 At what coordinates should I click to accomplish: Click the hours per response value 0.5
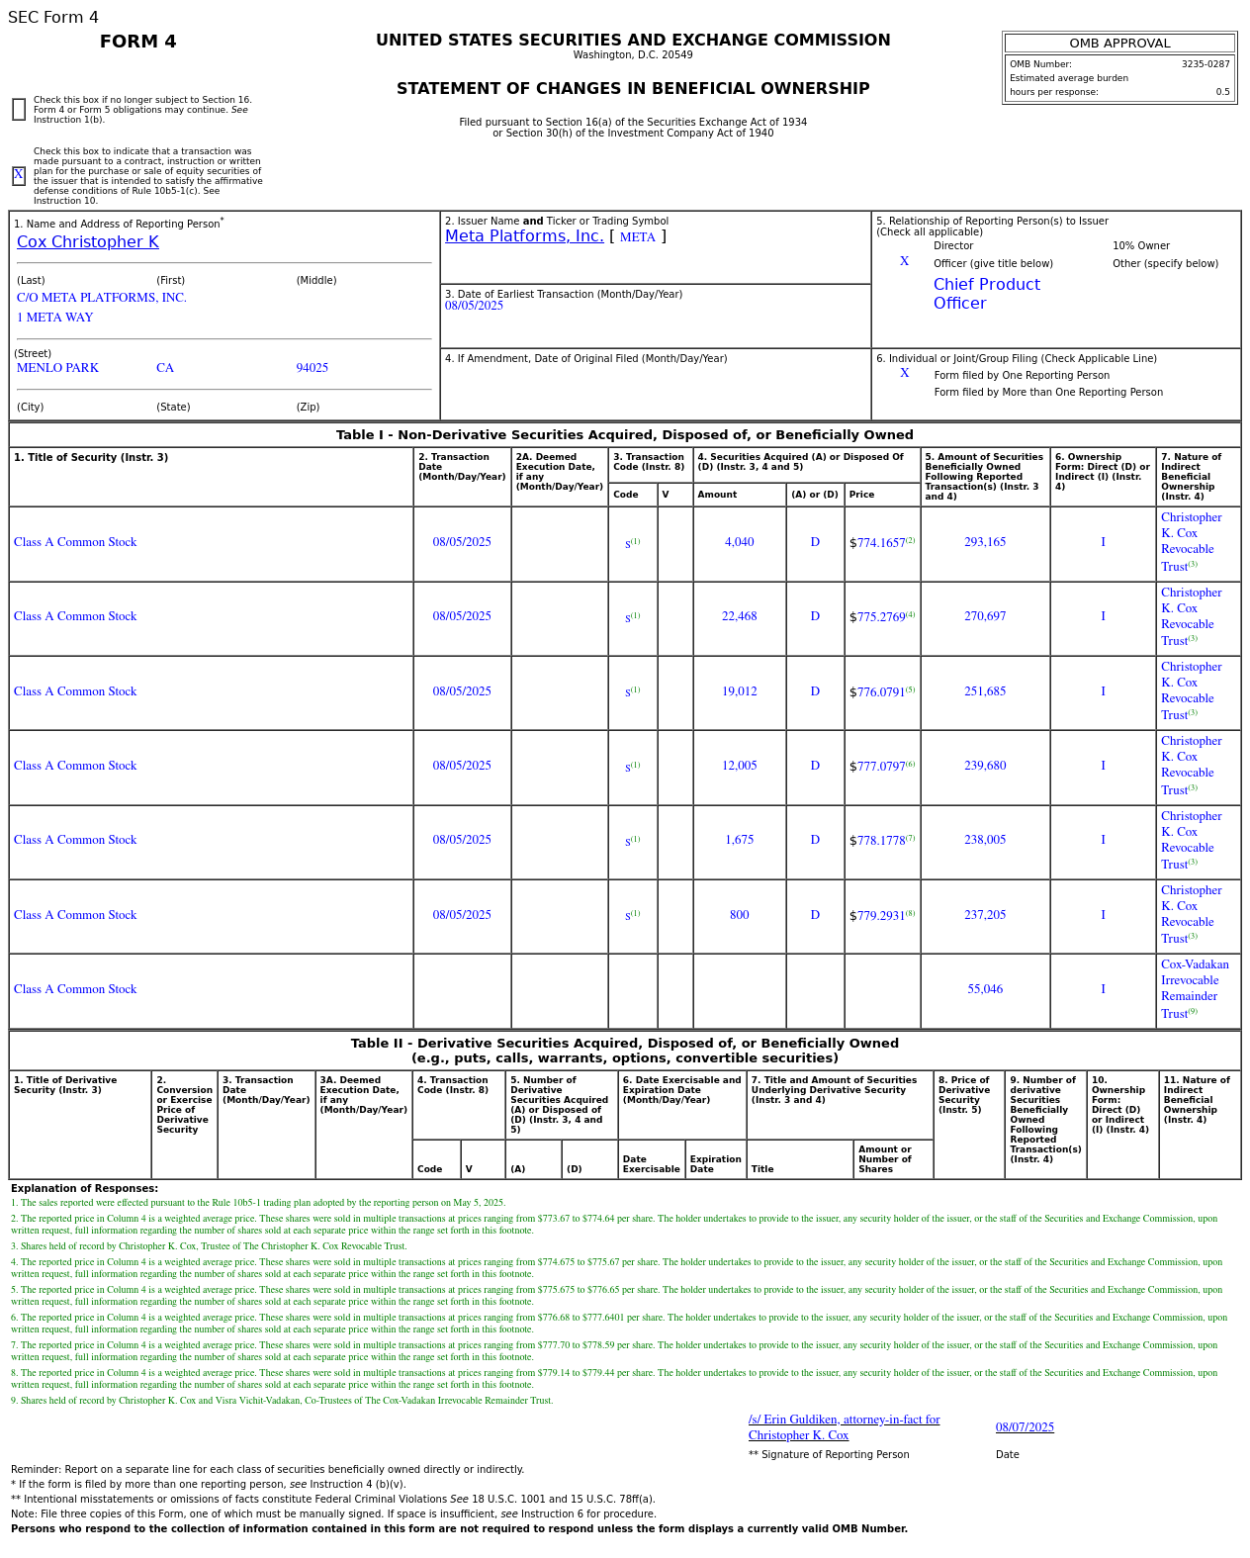point(1223,92)
